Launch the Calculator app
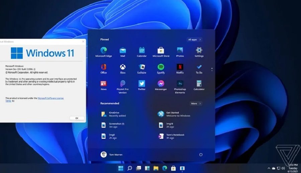 (199, 83)
